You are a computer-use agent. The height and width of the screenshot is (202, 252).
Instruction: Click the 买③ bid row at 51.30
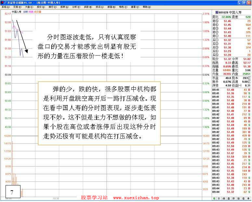tap(232, 47)
